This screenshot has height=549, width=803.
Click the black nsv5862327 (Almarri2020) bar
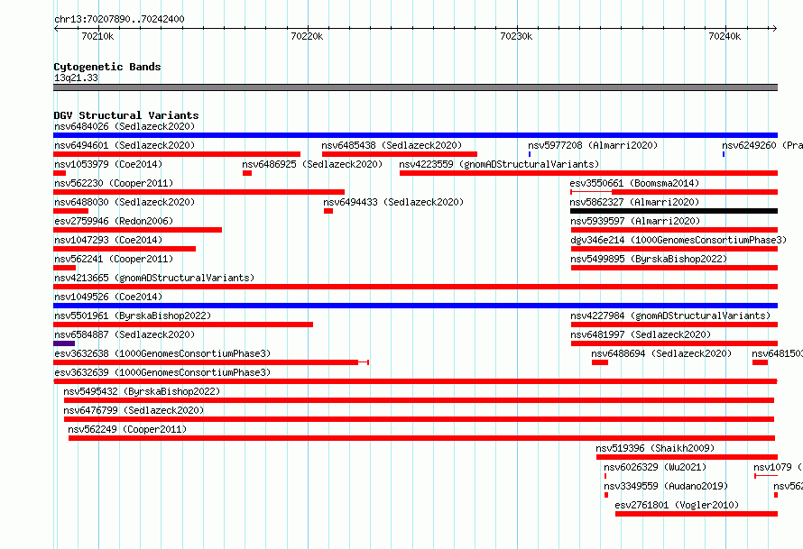point(674,211)
